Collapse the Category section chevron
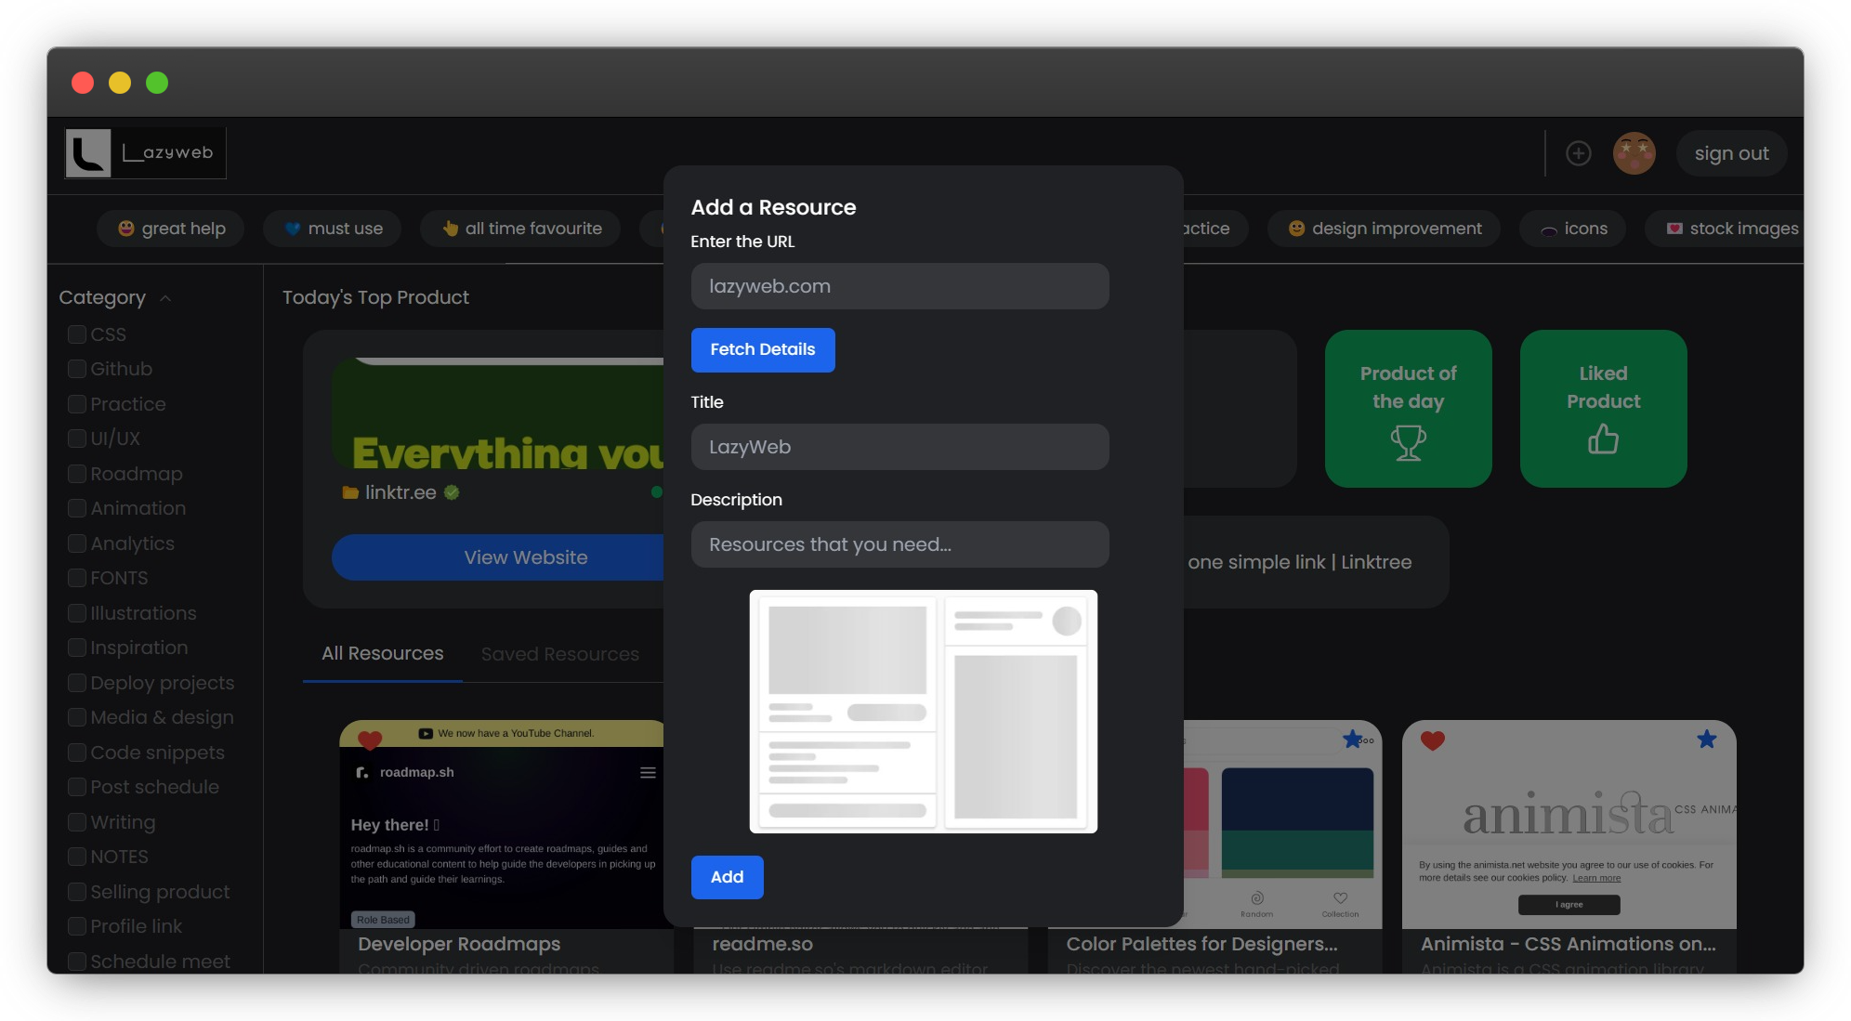 [165, 298]
